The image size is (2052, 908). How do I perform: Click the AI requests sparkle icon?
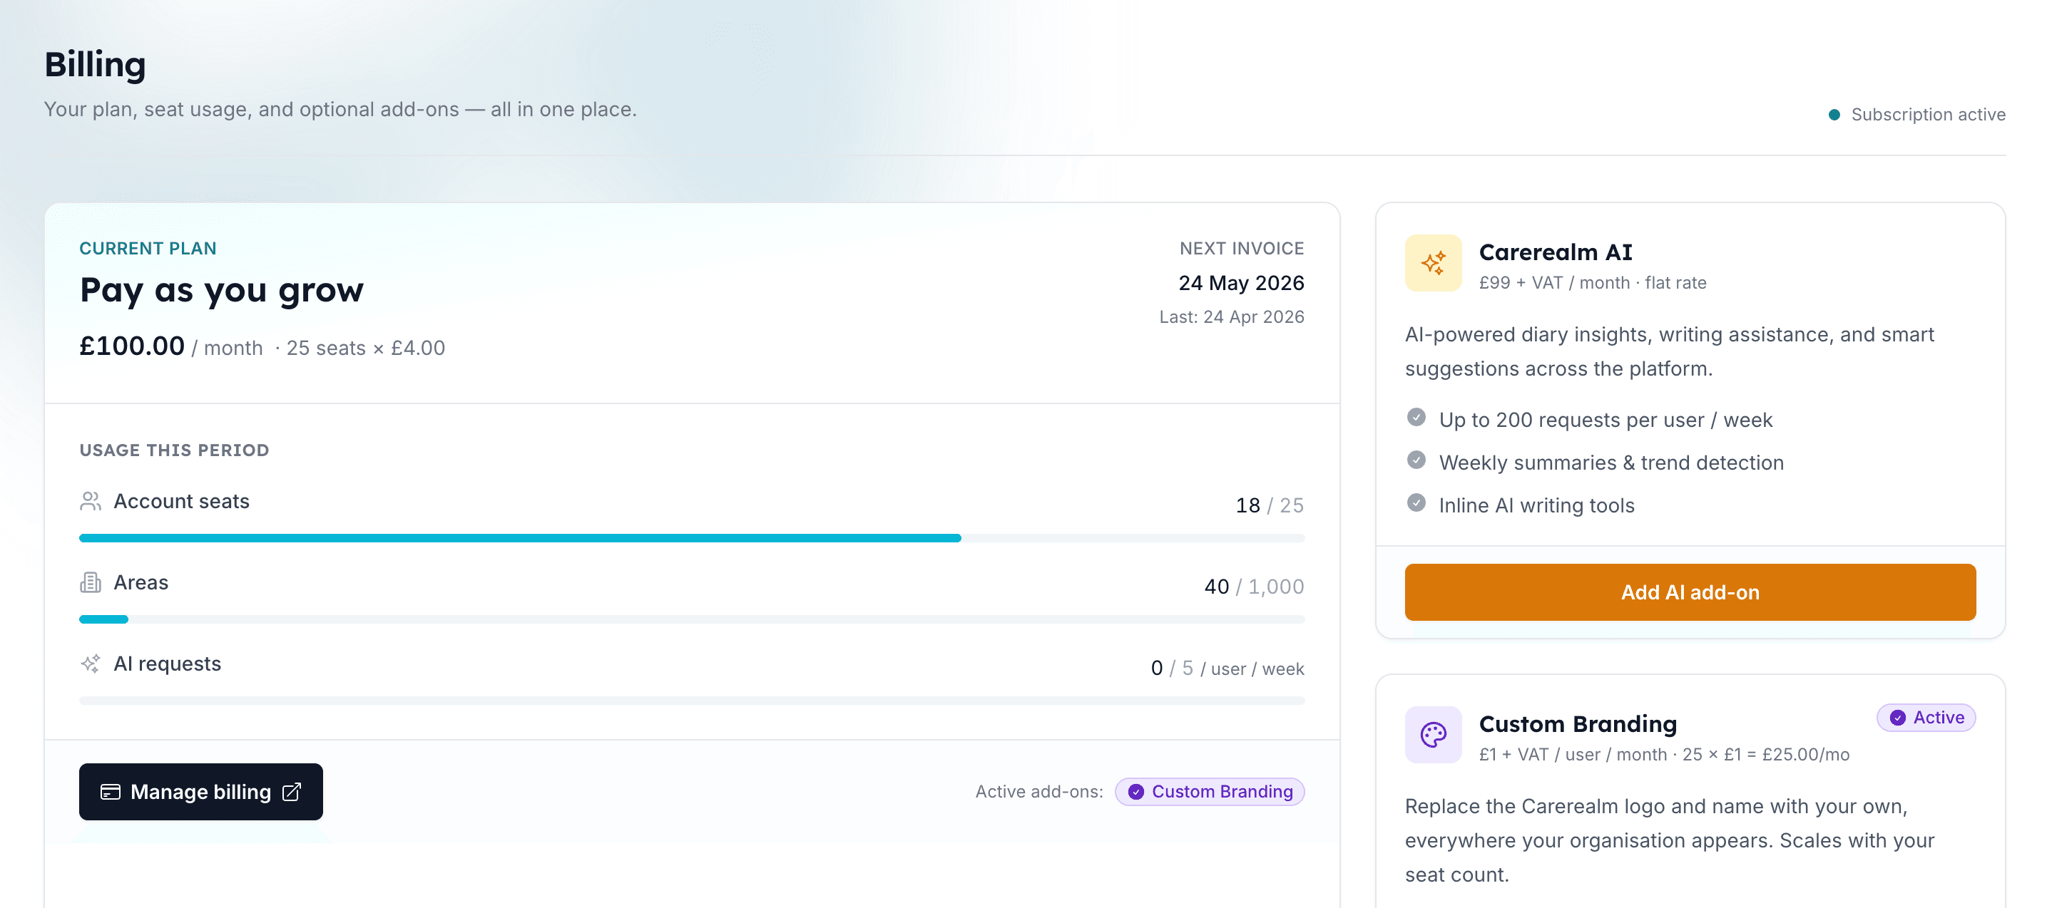91,664
